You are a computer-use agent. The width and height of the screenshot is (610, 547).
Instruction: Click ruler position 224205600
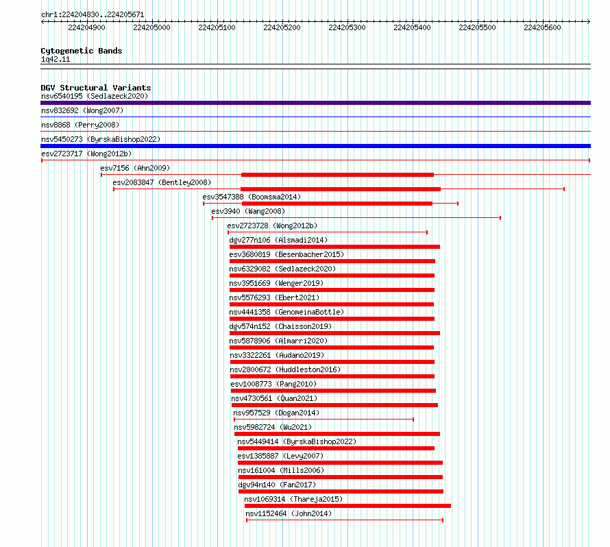tap(542, 27)
